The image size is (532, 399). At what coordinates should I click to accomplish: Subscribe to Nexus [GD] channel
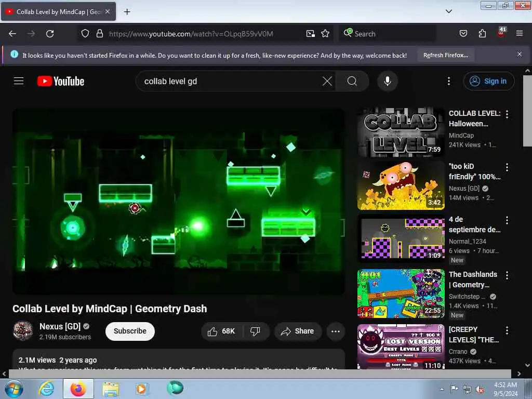[x=130, y=331]
